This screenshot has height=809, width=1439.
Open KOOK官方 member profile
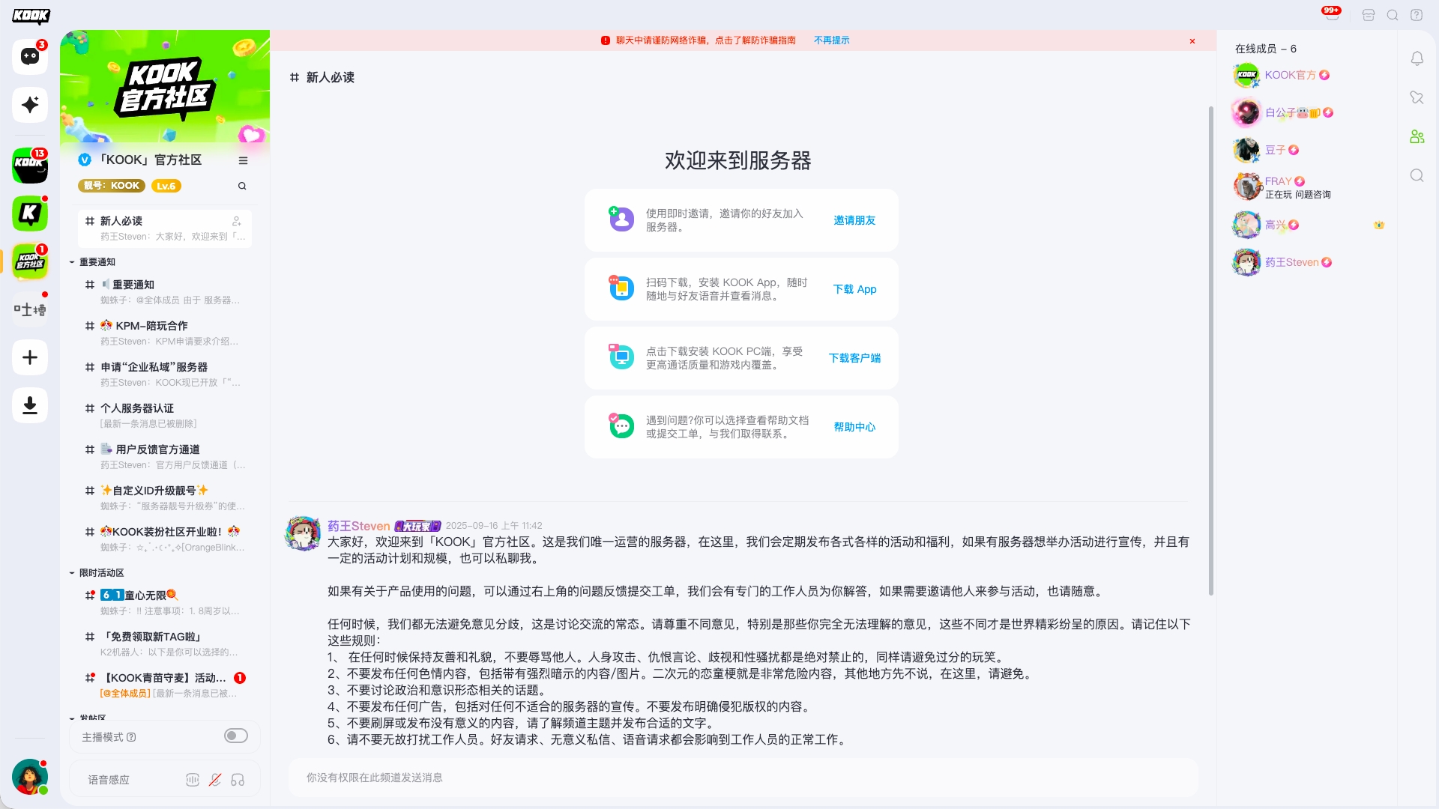click(x=1308, y=75)
